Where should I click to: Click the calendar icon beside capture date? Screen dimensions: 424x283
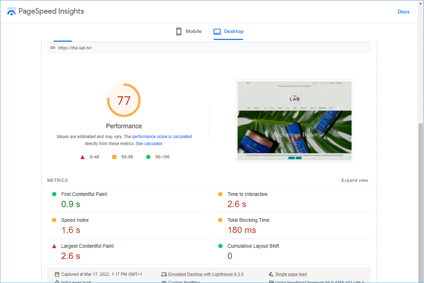pyautogui.click(x=57, y=274)
